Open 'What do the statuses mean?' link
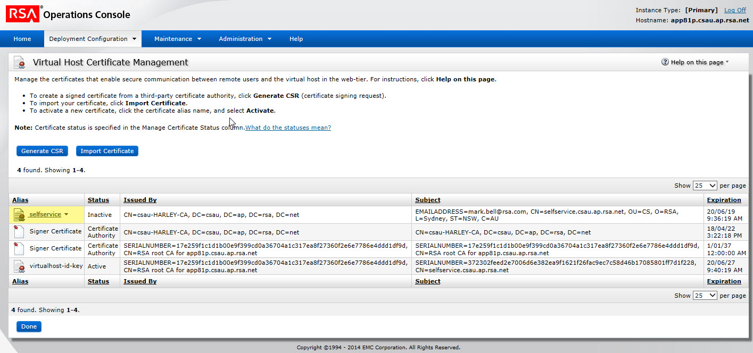Screen dimensions: 753x353 click(x=288, y=128)
